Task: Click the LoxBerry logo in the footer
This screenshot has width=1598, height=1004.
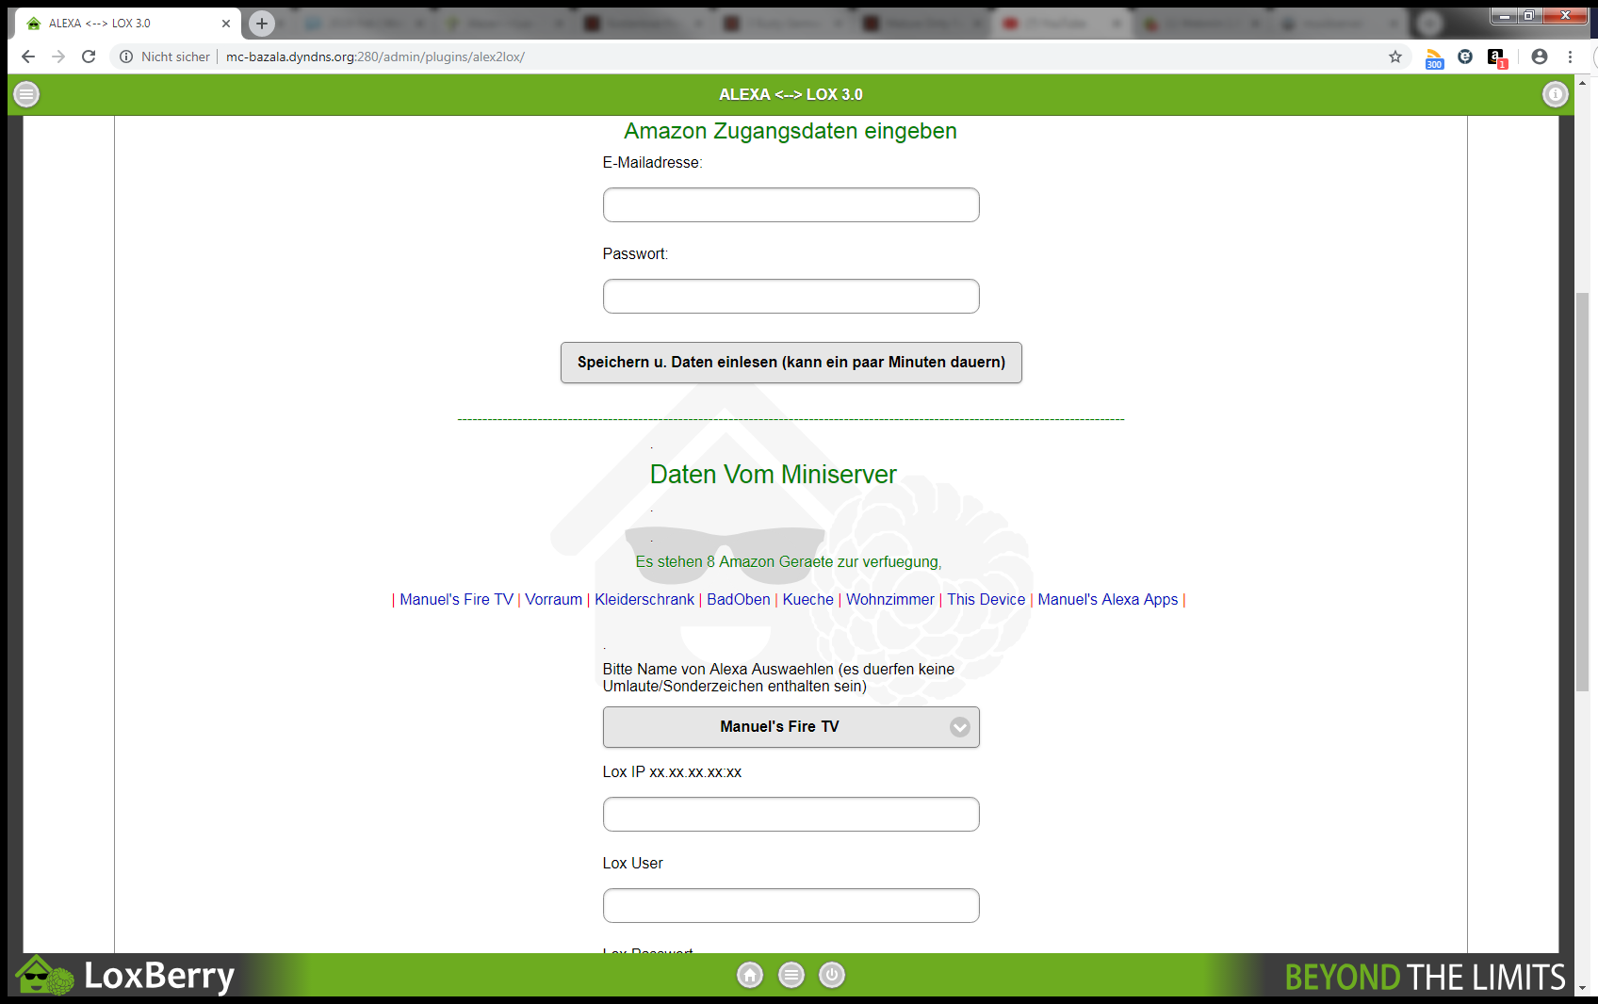Action: 124,975
